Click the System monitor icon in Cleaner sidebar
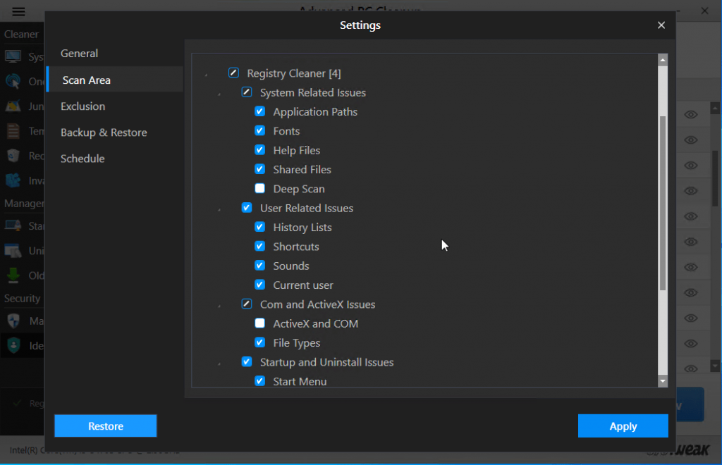722x465 pixels. (x=13, y=56)
